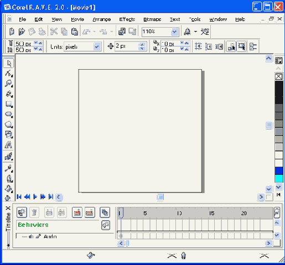Open the File menu

(x=22, y=19)
